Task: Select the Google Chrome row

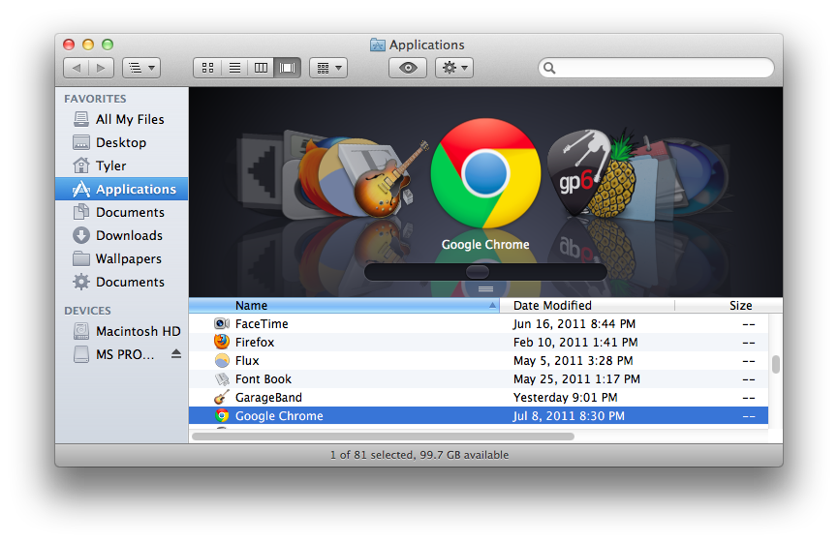Action: pos(479,416)
